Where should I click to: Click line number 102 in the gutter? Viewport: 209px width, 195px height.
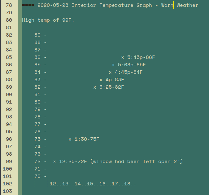pos(7,184)
